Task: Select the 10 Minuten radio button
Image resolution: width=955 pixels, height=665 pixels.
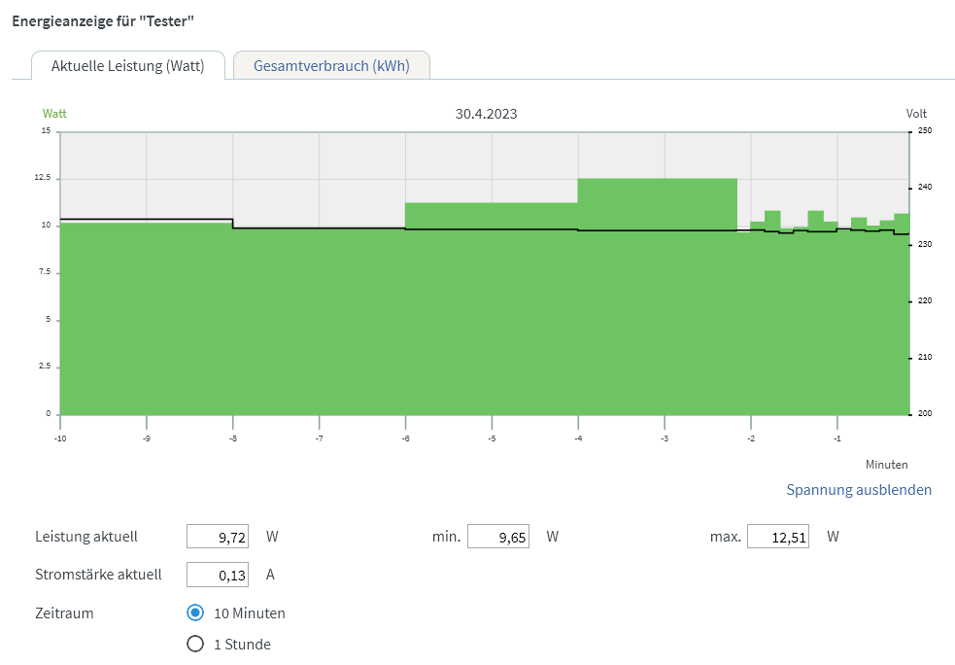Action: point(195,612)
